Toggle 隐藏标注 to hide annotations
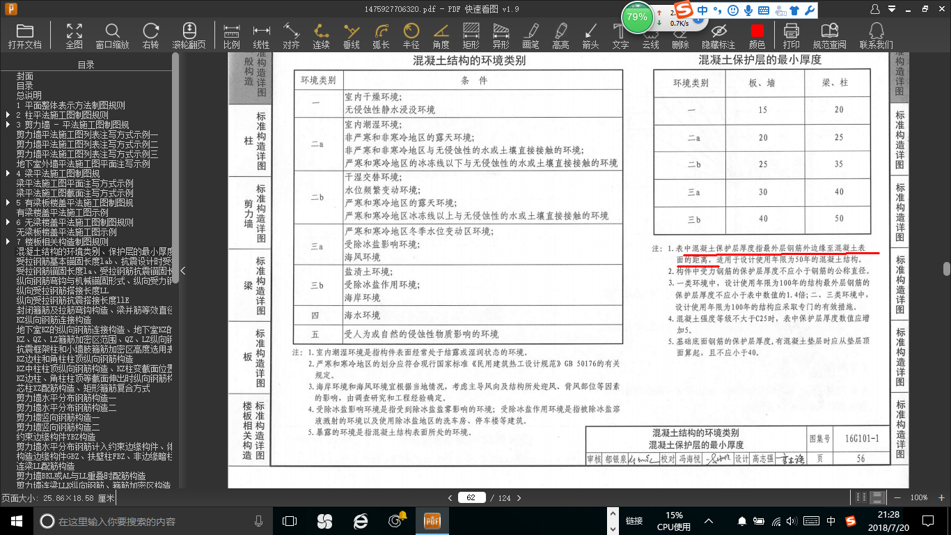Viewport: 951px width, 535px height. coord(718,36)
